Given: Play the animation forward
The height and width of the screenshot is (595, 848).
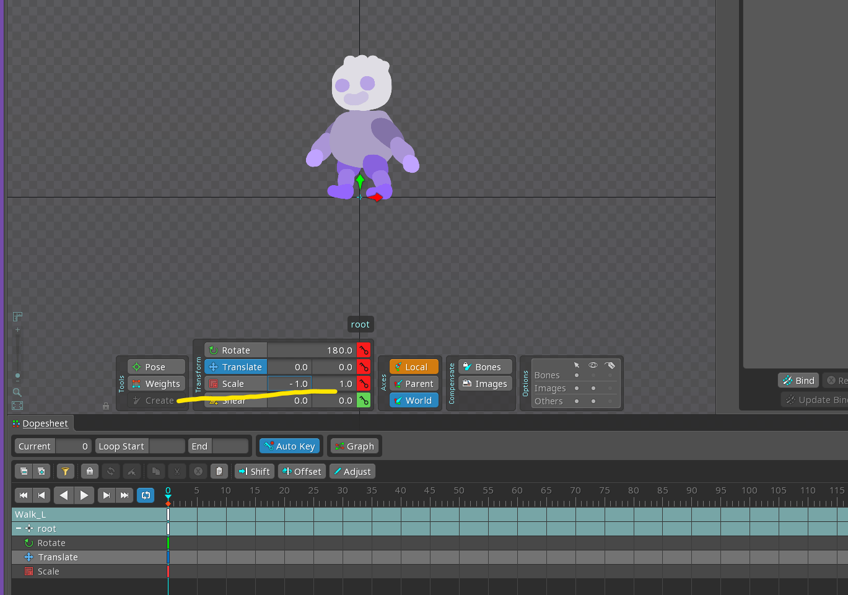Looking at the screenshot, I should point(84,495).
